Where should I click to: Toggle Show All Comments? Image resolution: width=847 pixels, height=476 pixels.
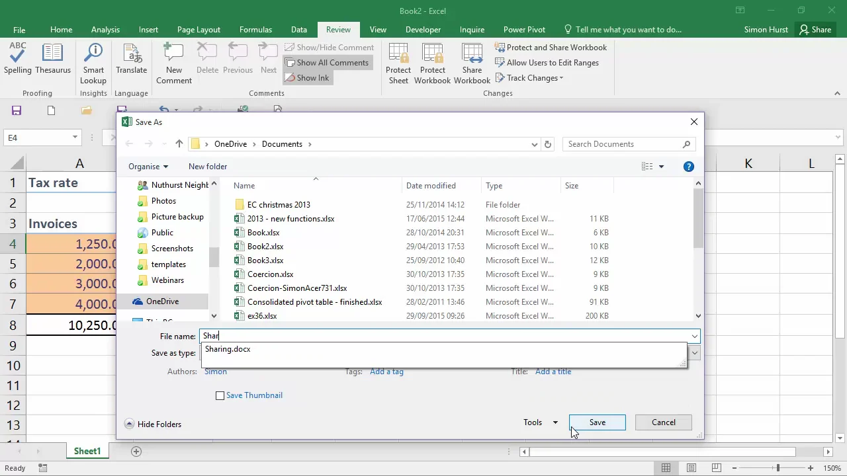327,63
